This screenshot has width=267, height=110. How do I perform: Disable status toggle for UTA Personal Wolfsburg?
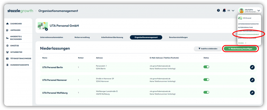tap(206, 92)
